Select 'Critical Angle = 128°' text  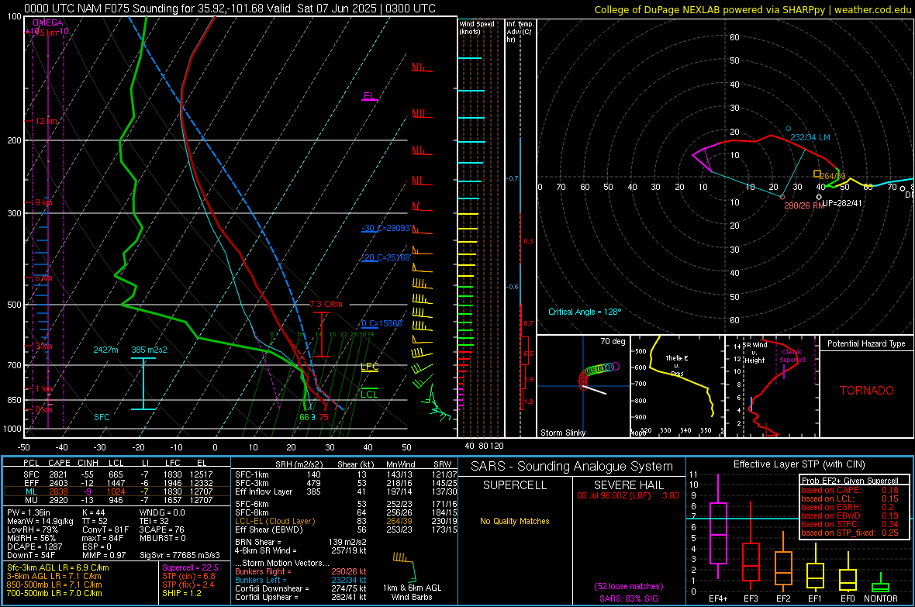pos(585,312)
